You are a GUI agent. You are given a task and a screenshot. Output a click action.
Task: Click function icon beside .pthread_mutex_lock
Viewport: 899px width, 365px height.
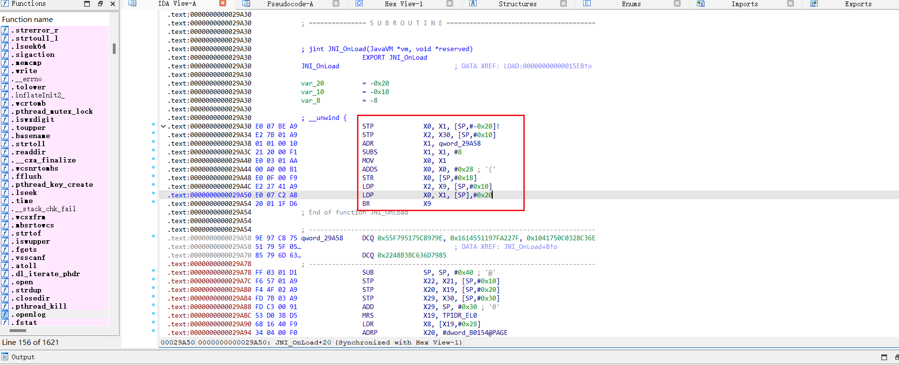(5, 111)
